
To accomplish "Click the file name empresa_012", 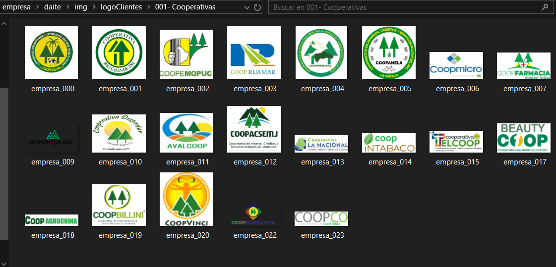I will click(255, 162).
